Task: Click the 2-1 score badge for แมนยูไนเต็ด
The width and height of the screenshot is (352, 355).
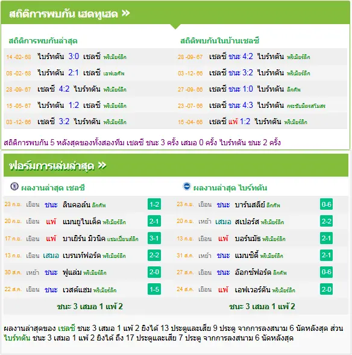Action: (154, 221)
